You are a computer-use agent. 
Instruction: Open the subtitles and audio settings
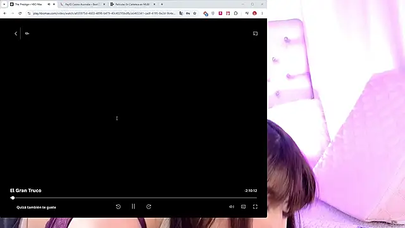[243, 206]
